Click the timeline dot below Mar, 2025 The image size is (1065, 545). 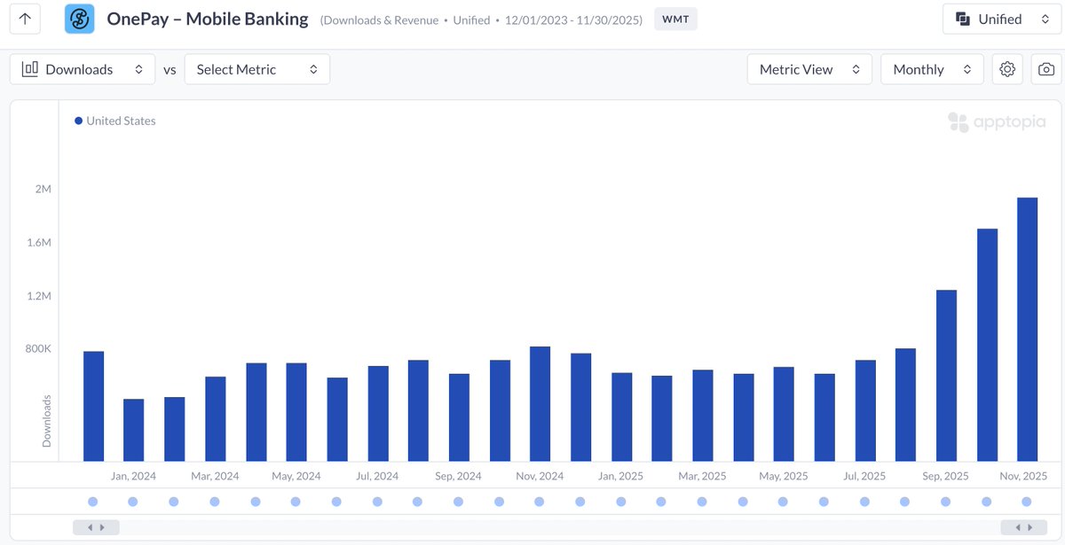pyautogui.click(x=702, y=502)
